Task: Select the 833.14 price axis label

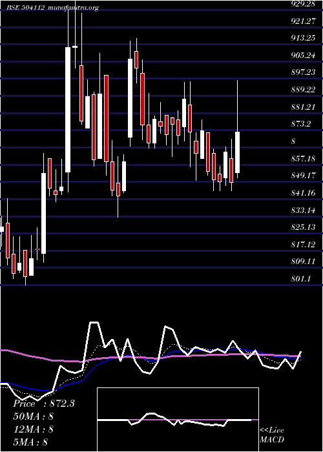Action: click(303, 211)
